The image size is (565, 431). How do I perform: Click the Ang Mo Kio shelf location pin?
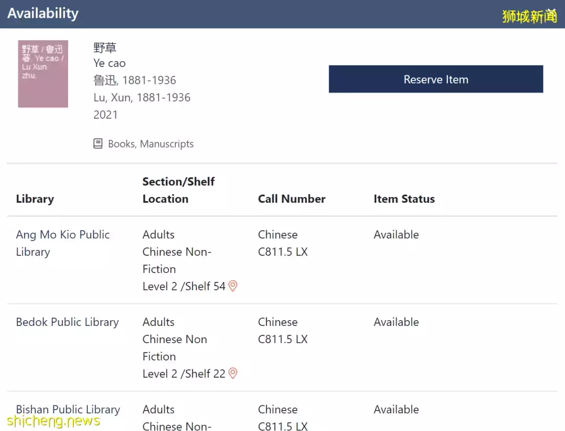point(233,286)
